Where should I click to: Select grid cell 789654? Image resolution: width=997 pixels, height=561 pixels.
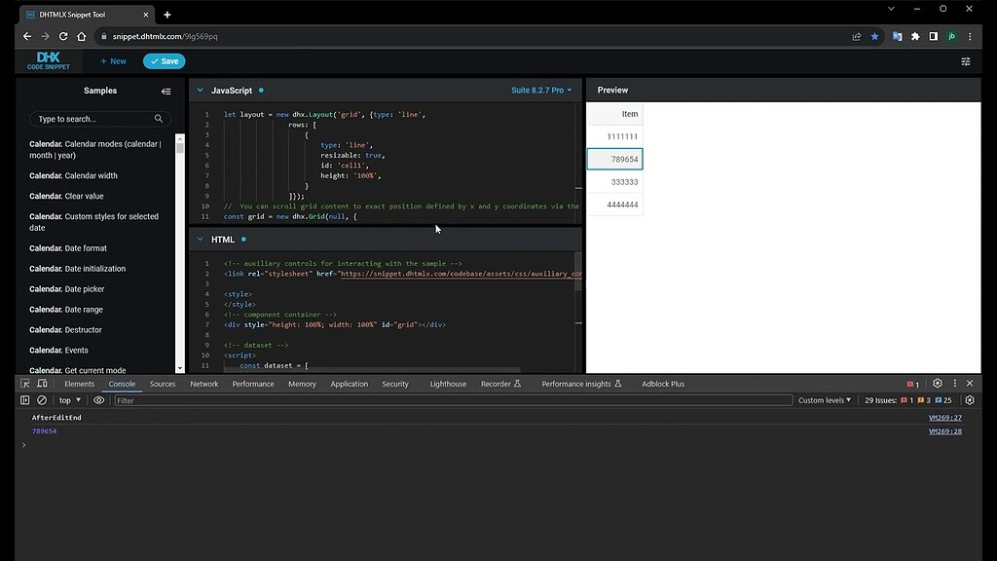click(614, 159)
